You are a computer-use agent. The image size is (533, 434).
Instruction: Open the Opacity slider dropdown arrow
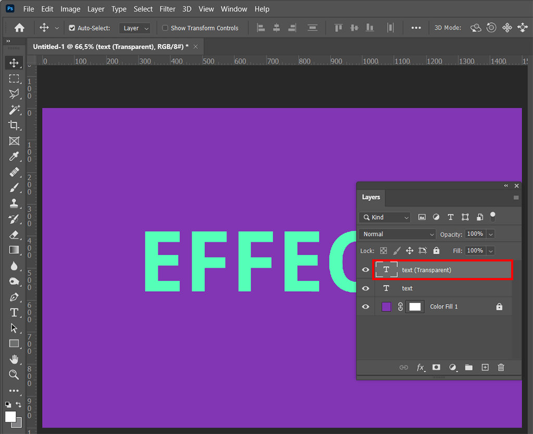[490, 234]
